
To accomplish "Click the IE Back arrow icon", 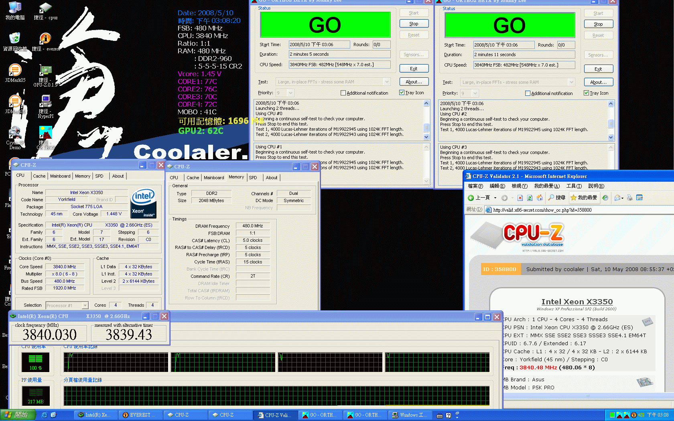I will coord(471,198).
